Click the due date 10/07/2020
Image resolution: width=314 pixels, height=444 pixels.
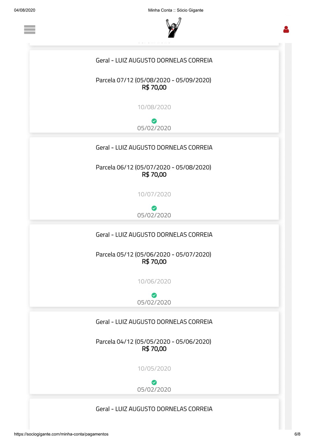tap(154, 194)
